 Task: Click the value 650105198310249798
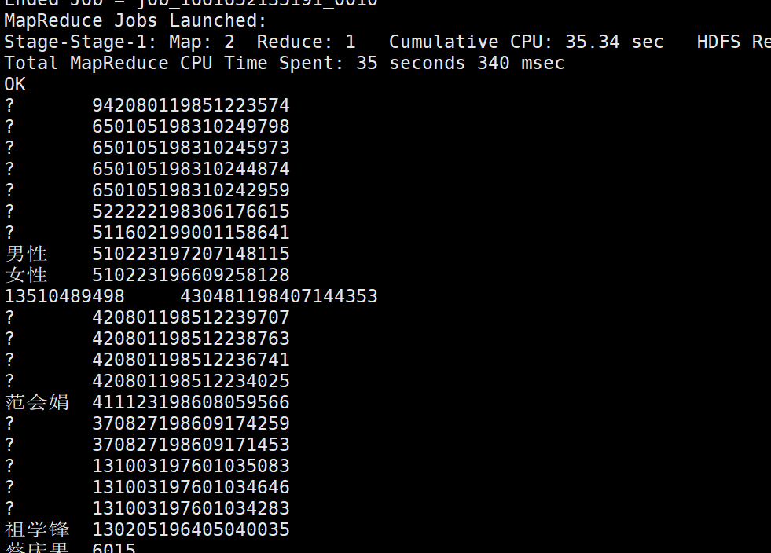click(x=191, y=126)
